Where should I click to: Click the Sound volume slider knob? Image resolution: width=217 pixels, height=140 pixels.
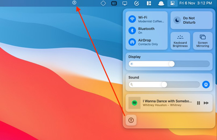click(x=164, y=84)
